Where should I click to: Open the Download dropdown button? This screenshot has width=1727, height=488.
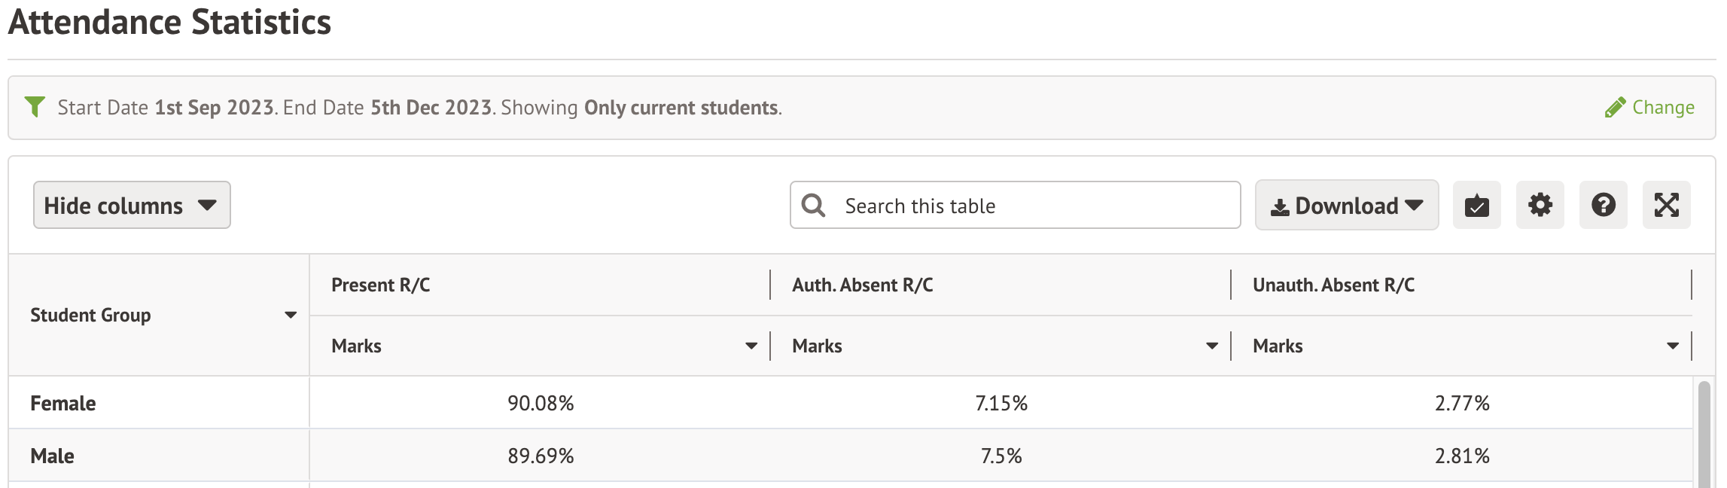point(1346,205)
